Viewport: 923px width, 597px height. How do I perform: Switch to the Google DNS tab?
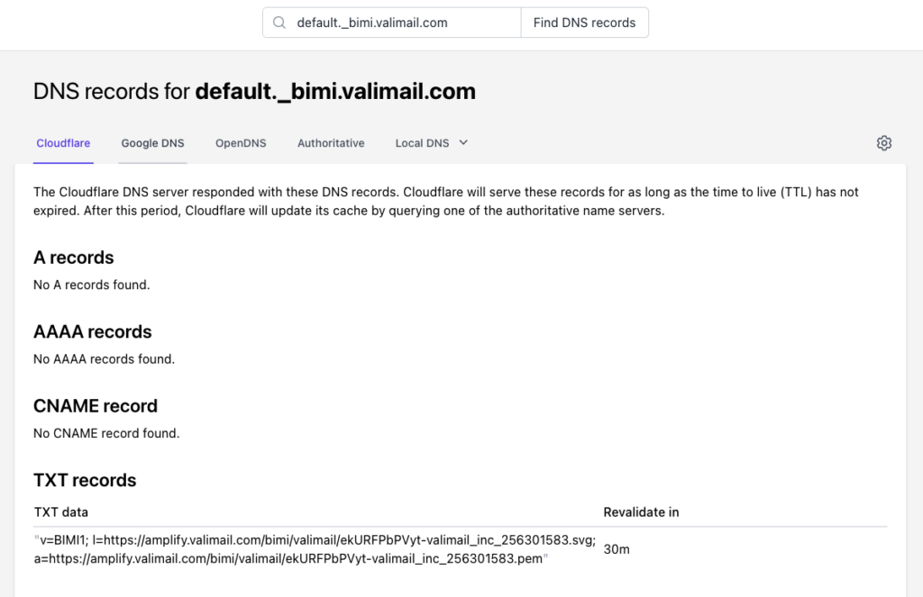tap(152, 142)
